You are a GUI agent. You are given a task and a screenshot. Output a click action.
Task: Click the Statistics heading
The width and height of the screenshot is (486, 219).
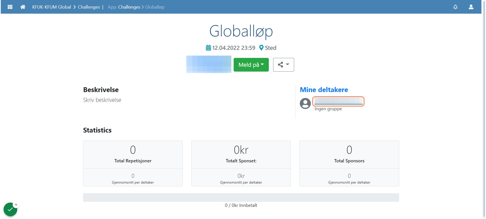[97, 130]
